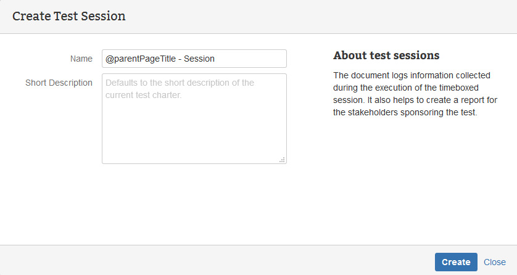Viewport: 517px width, 275px height.
Task: Grab the textarea resize handle
Action: click(x=282, y=160)
